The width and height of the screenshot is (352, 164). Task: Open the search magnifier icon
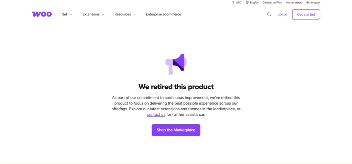(x=269, y=14)
